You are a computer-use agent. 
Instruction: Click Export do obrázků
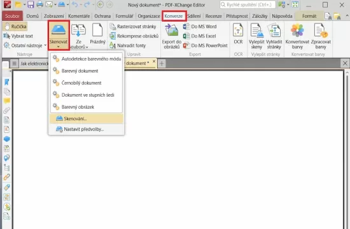point(171,36)
